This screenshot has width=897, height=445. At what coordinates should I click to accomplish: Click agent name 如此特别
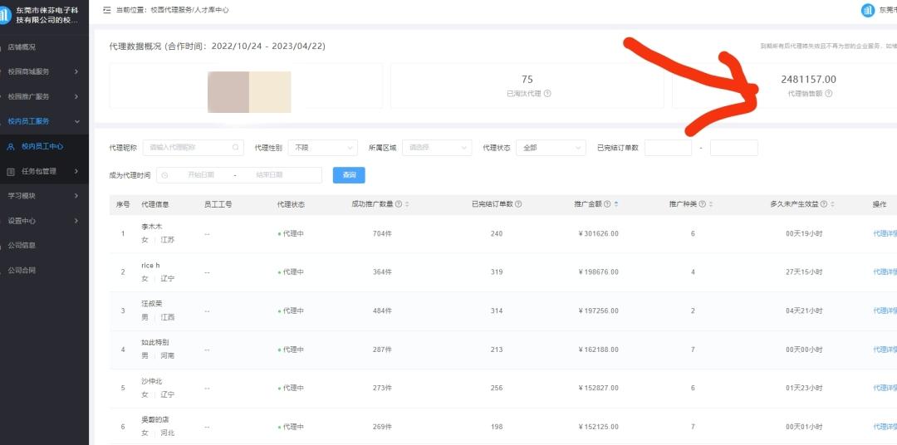155,343
